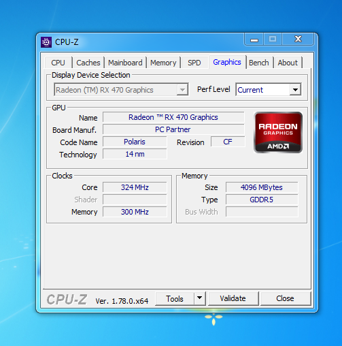Viewport: 342px width, 346px height.
Task: Close CPU-Z with title bar X
Action: pyautogui.click(x=298, y=40)
